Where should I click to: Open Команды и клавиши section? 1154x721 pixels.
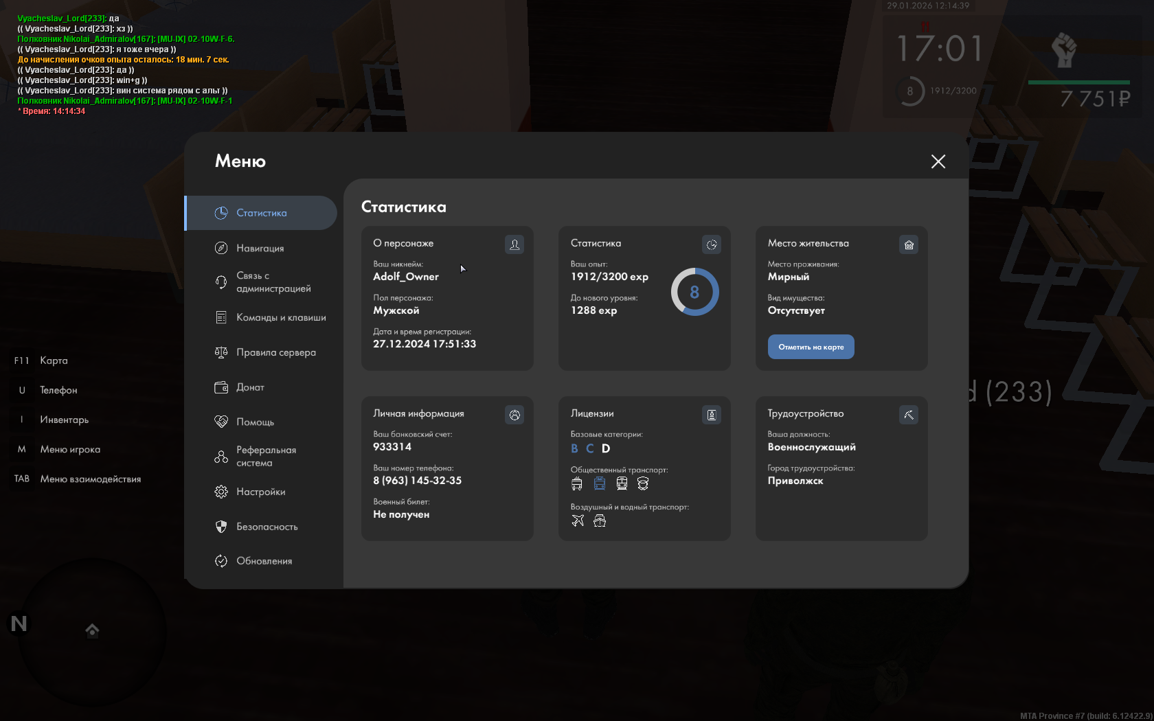[x=280, y=317]
